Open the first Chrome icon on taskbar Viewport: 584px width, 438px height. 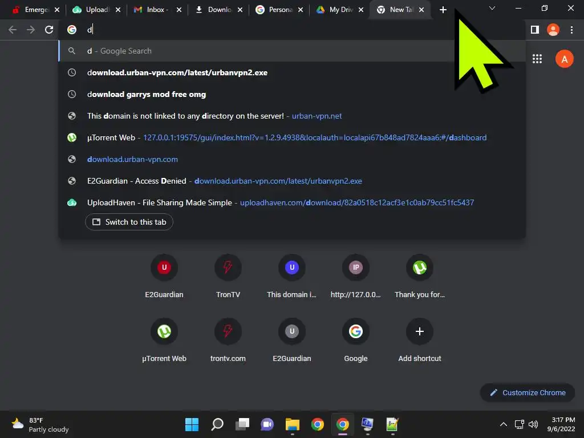coord(317,424)
